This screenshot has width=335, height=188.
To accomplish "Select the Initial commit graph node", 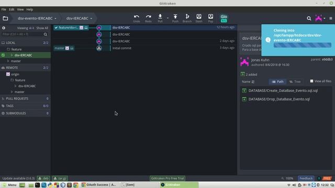I will point(99,48).
